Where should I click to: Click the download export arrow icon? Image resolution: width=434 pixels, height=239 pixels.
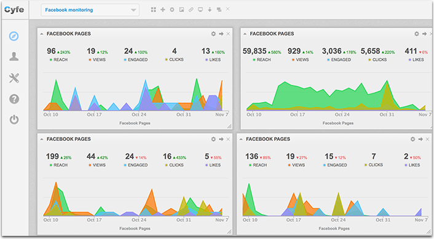210,10
